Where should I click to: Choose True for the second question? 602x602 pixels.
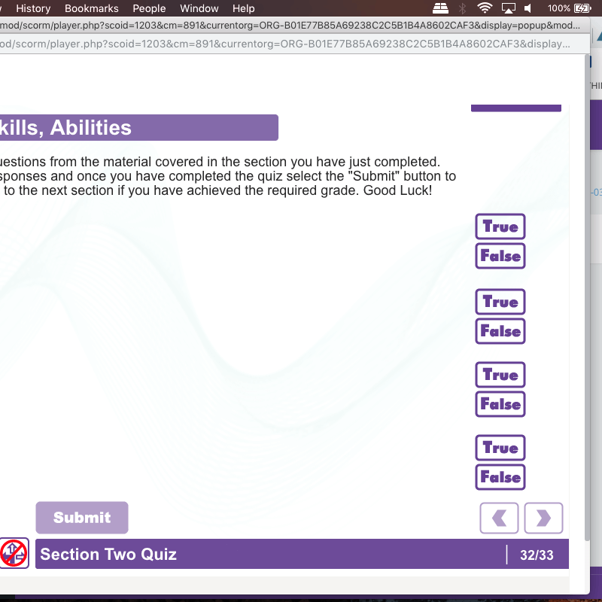pos(500,302)
